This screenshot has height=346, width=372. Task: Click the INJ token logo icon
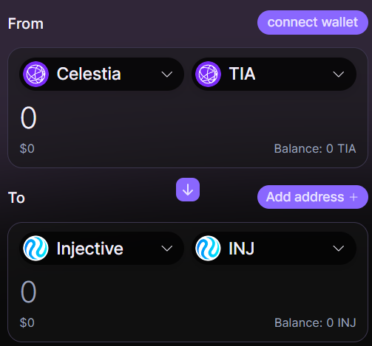(208, 248)
